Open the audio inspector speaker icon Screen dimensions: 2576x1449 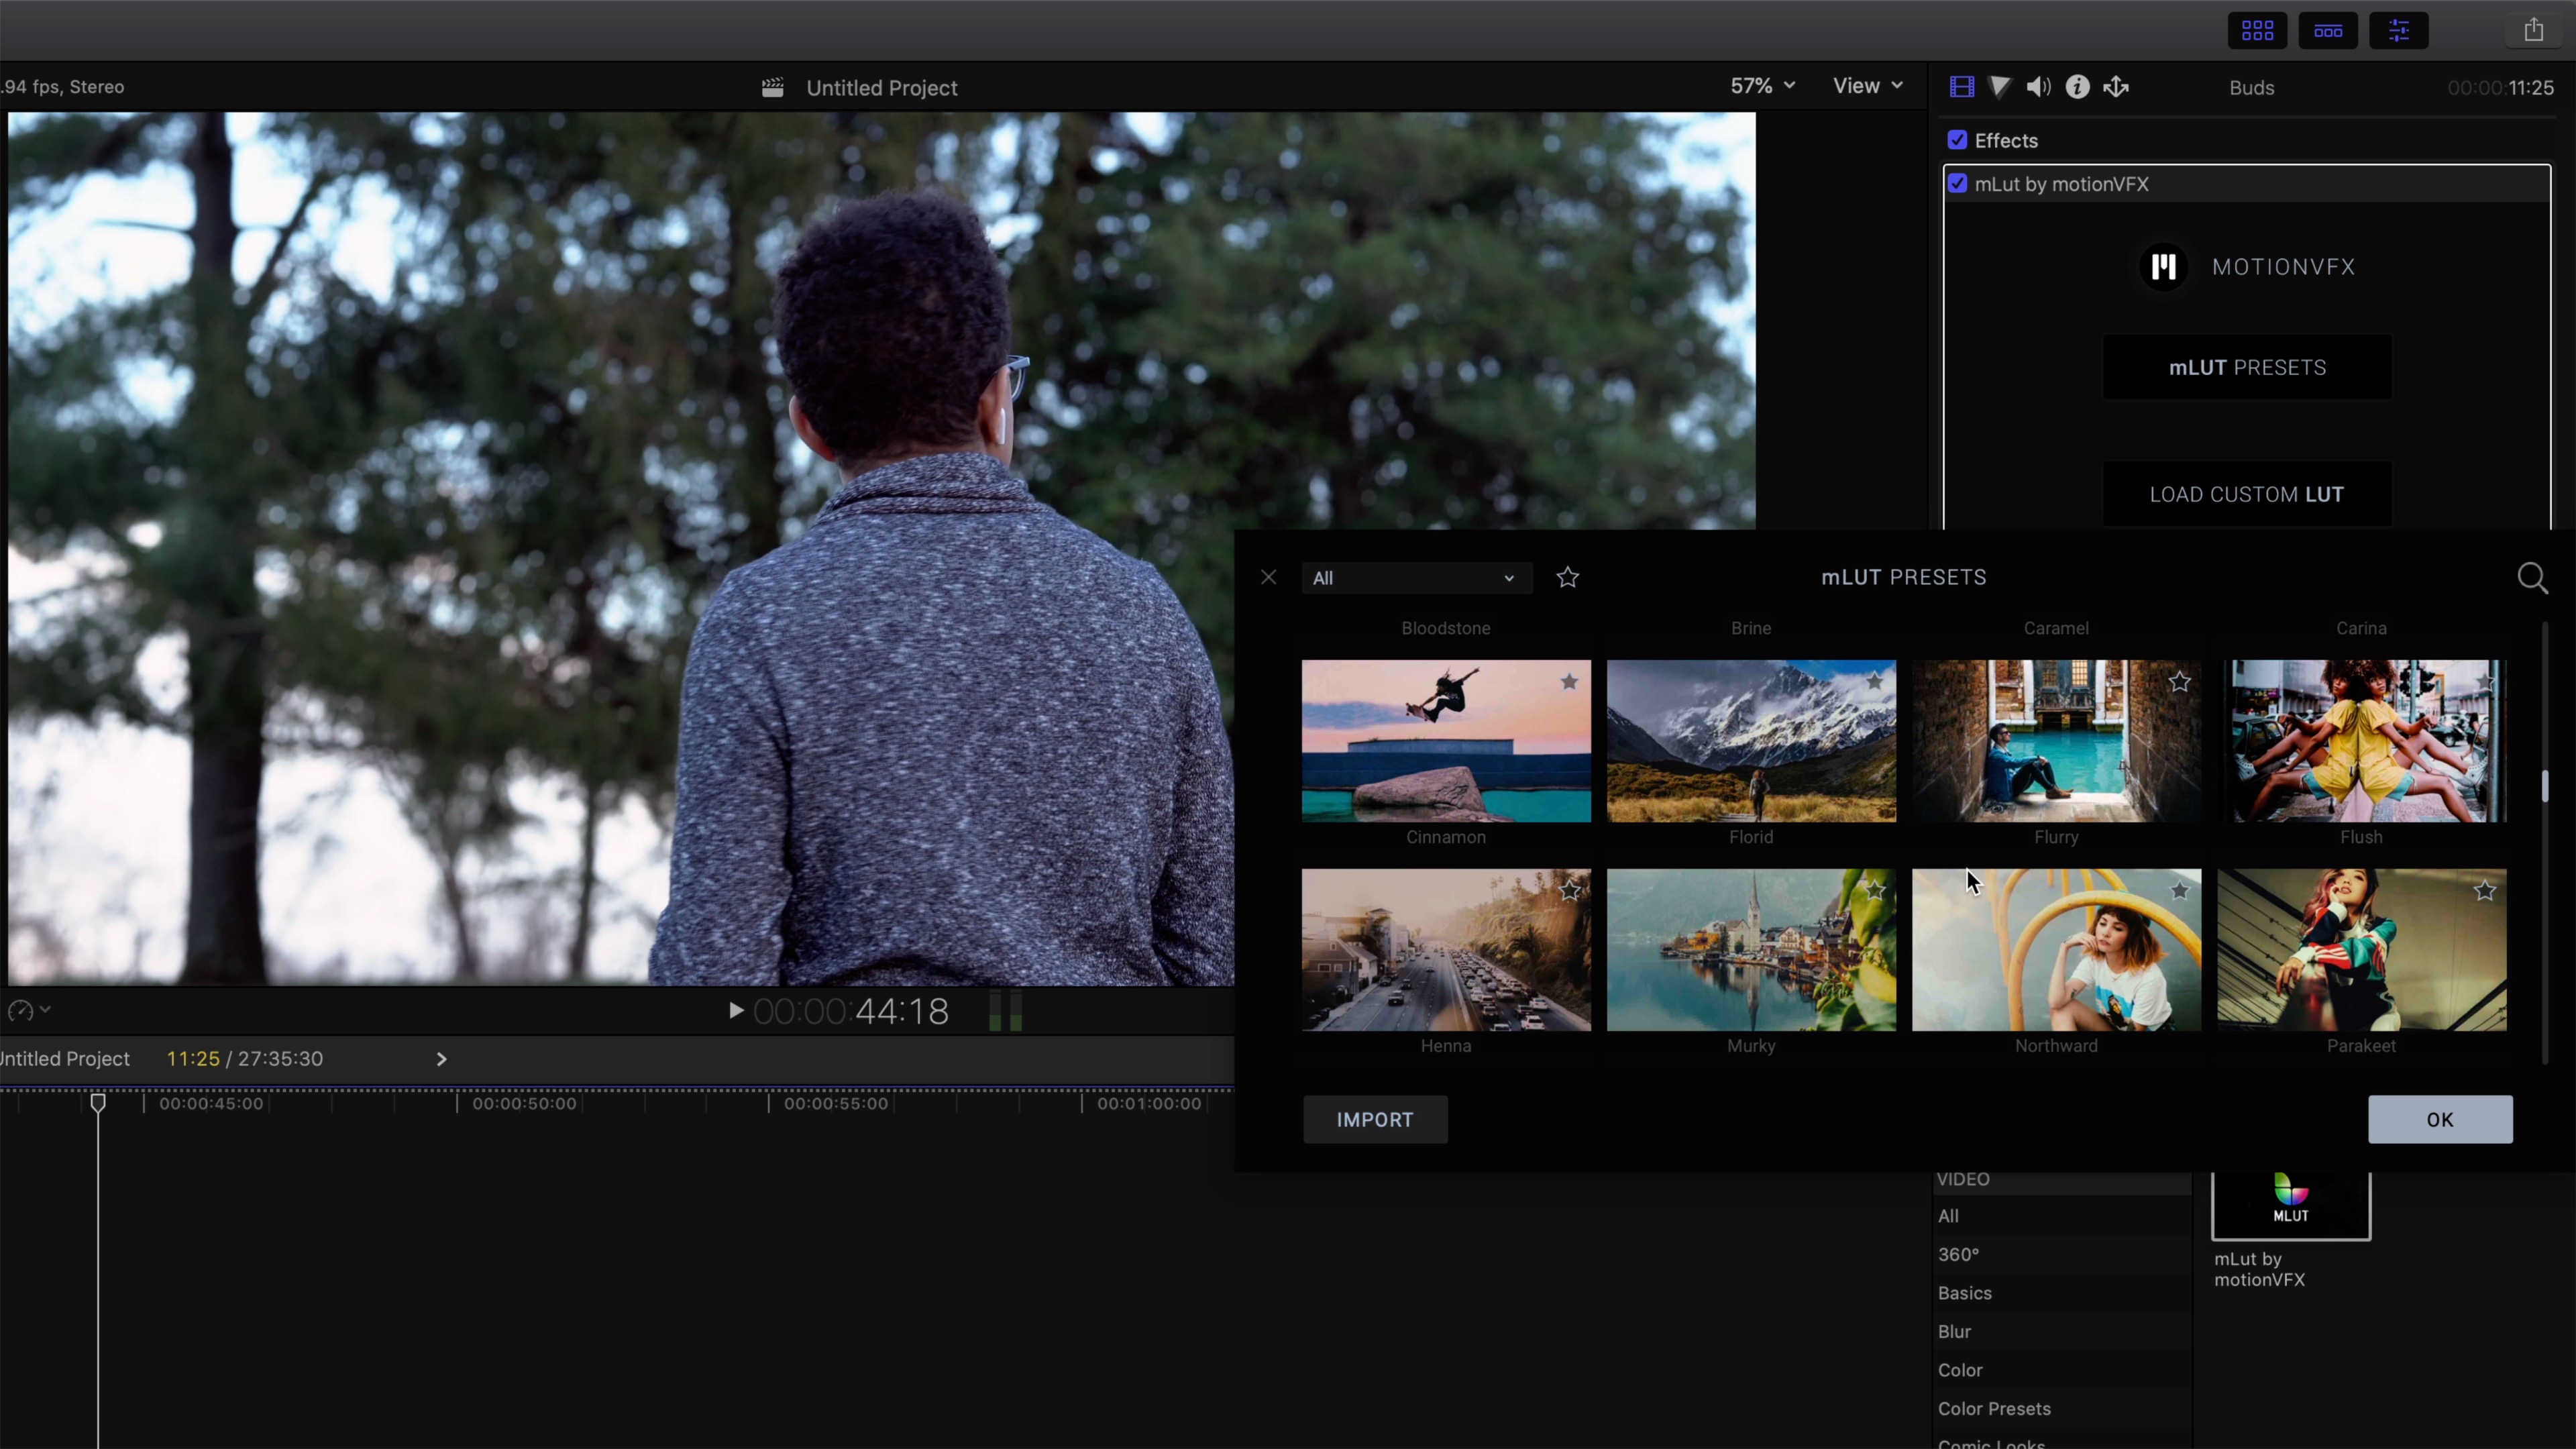tap(2038, 87)
